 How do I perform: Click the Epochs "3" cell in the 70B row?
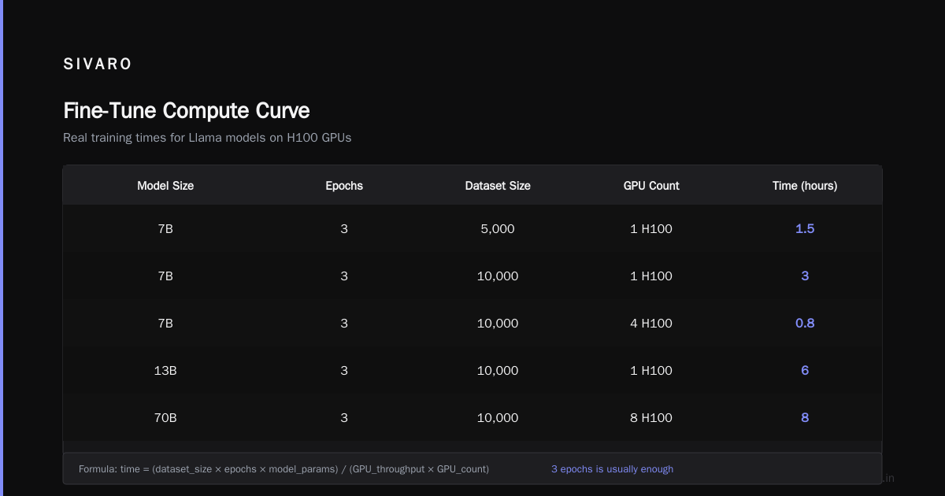click(x=344, y=418)
